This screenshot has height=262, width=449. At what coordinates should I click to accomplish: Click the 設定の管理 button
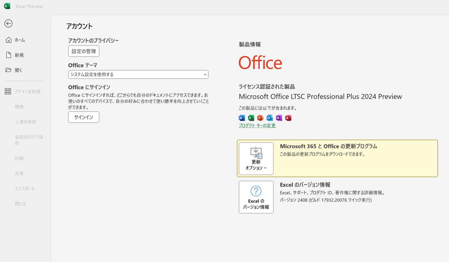(84, 51)
